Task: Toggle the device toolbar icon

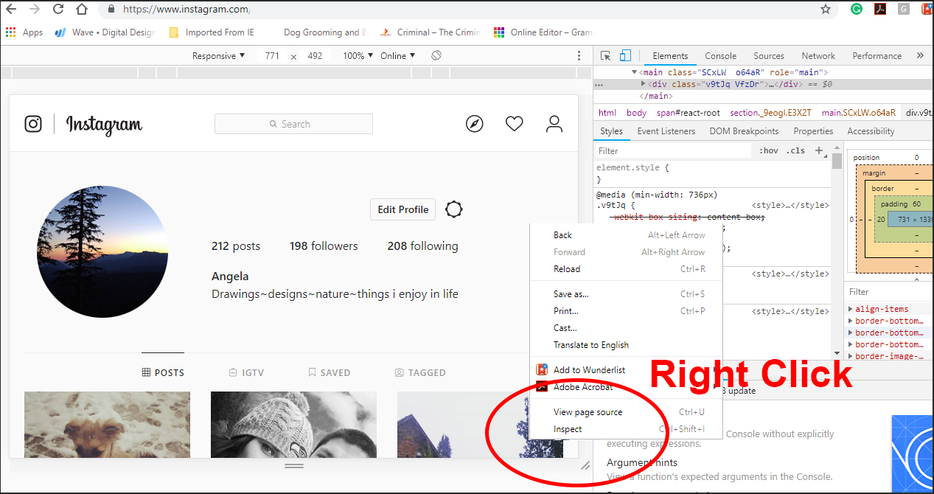Action: coord(625,56)
